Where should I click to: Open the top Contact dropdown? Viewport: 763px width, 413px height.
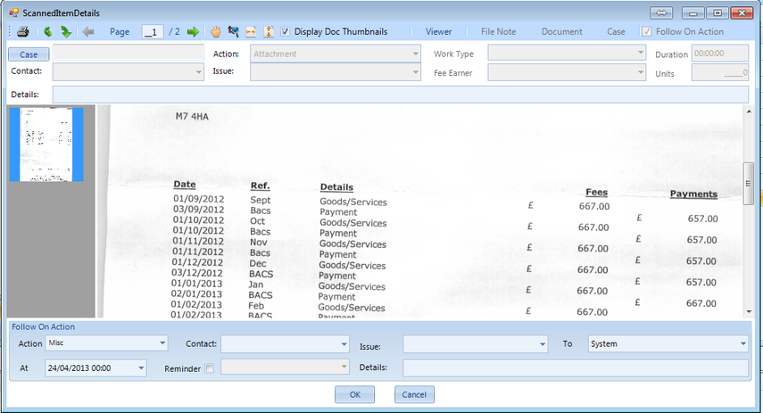click(x=198, y=72)
